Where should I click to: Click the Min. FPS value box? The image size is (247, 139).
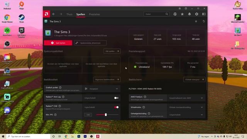click(88, 115)
